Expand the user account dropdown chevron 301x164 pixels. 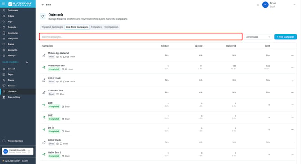pyautogui.click(x=294, y=5)
